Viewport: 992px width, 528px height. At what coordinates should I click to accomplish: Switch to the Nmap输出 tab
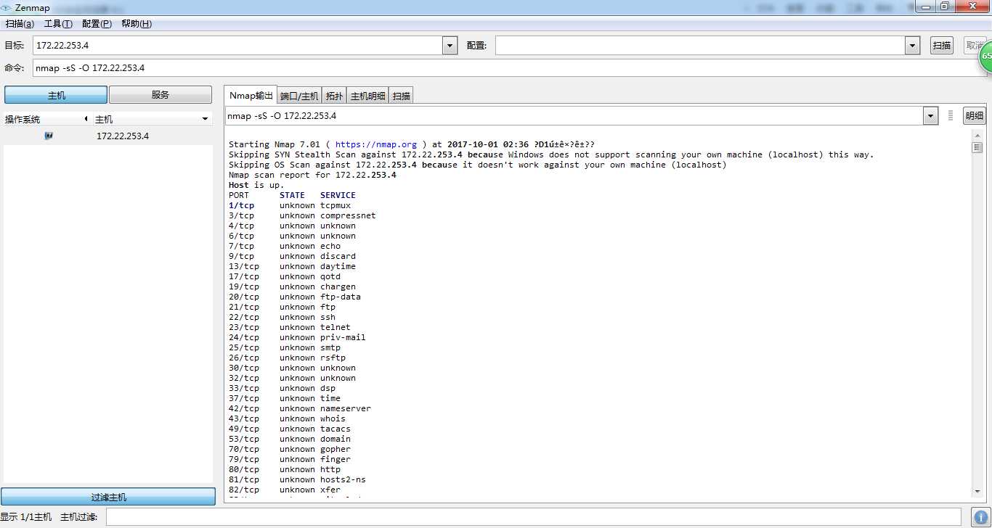pyautogui.click(x=251, y=96)
